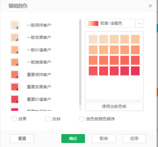Toggle the 反转 checkbox

coord(48,119)
